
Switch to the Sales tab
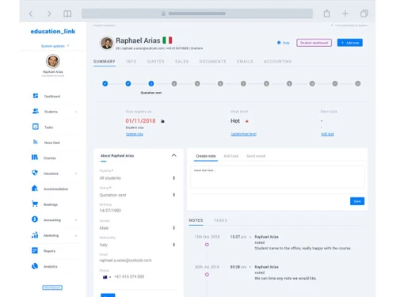181,61
